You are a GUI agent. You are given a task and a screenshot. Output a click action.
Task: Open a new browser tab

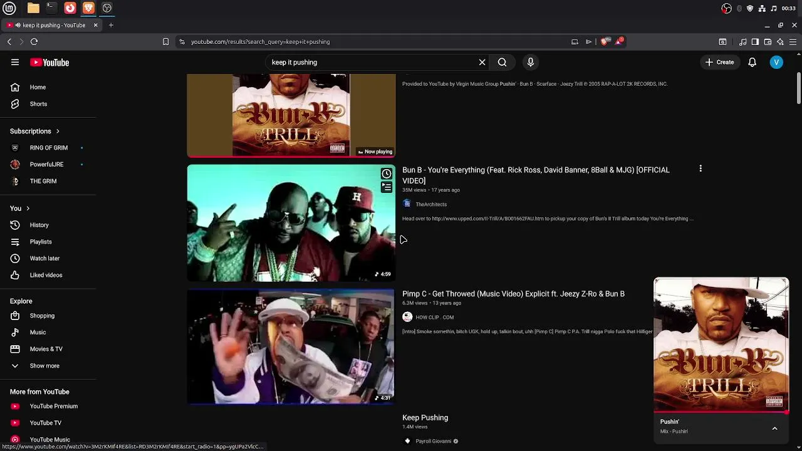click(x=111, y=25)
